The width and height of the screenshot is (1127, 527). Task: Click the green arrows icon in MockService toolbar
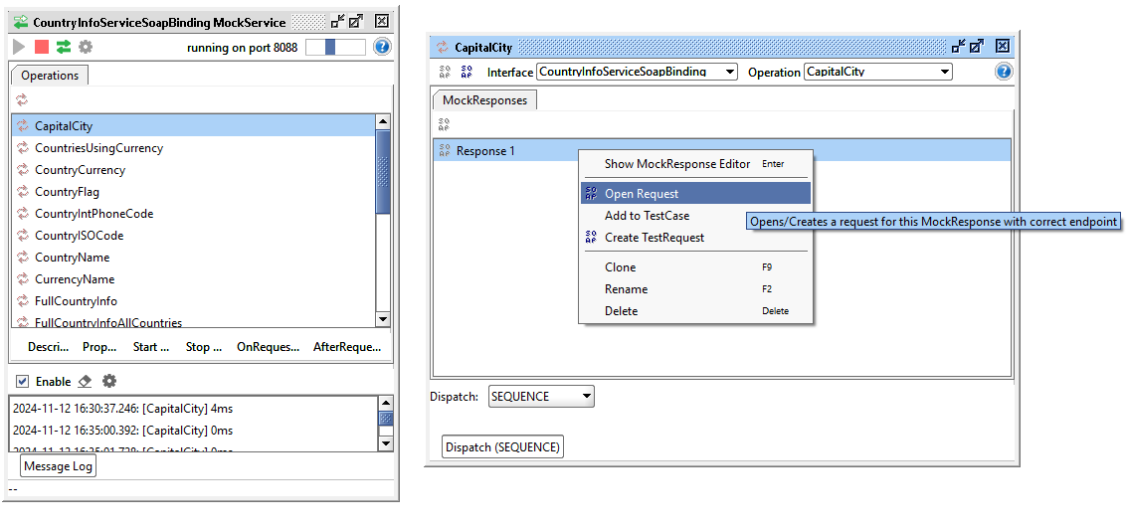64,47
